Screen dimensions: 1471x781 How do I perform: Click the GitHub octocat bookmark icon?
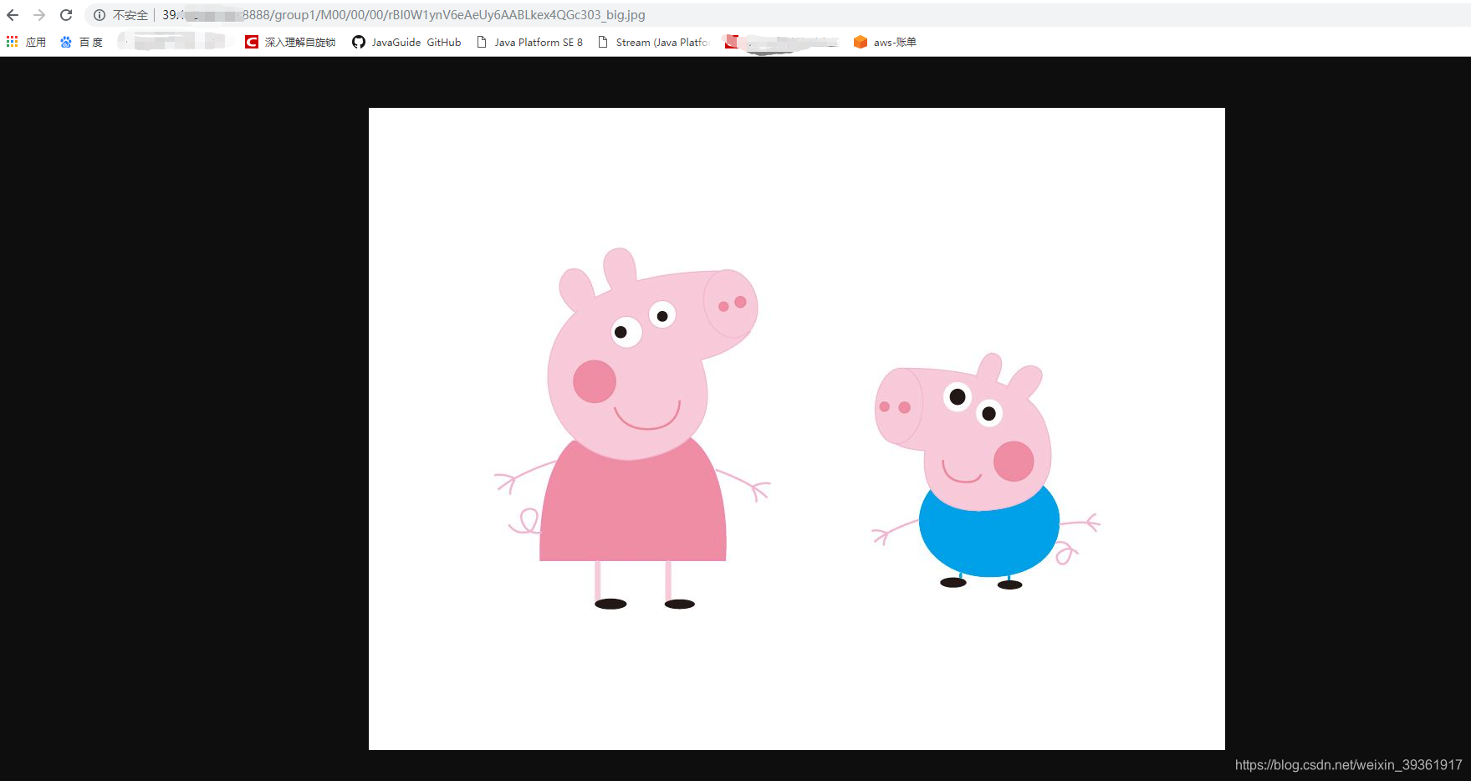359,42
